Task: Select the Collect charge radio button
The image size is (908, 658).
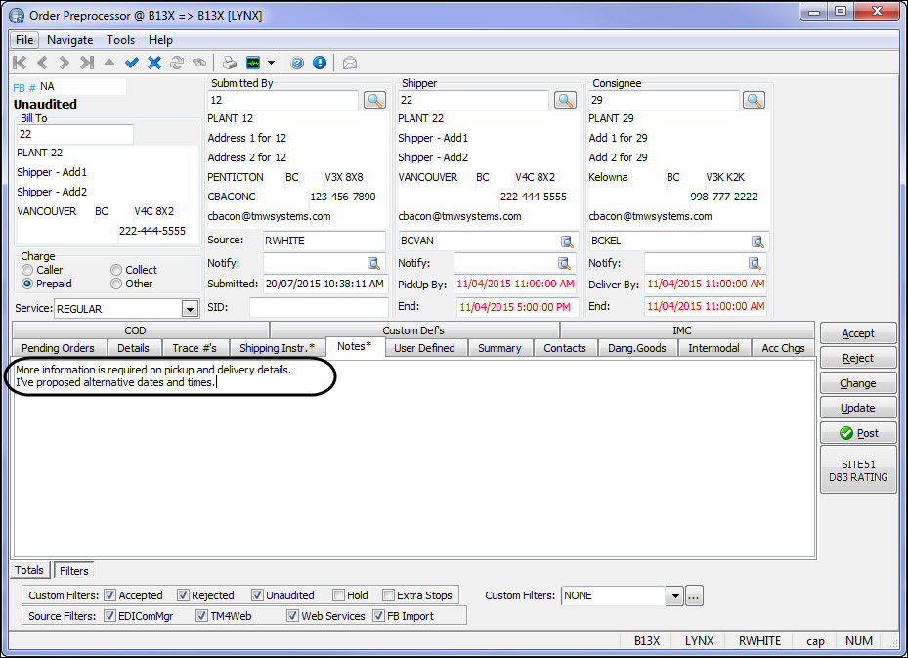Action: pos(116,270)
